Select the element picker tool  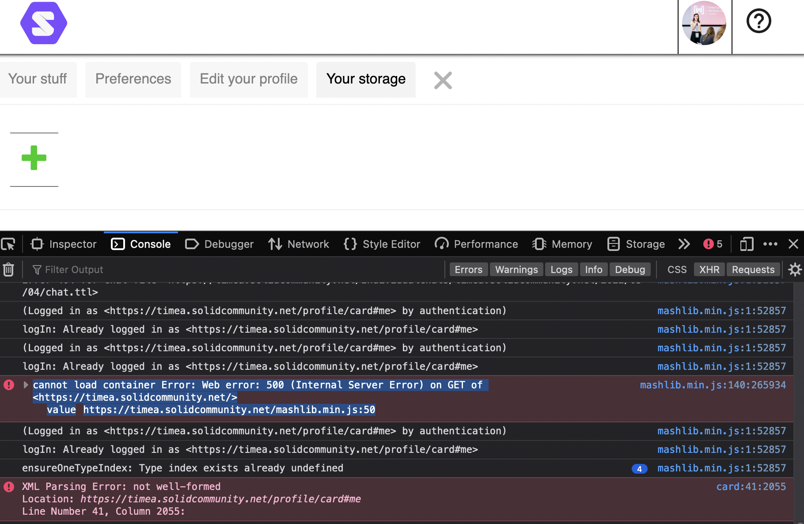tap(9, 244)
